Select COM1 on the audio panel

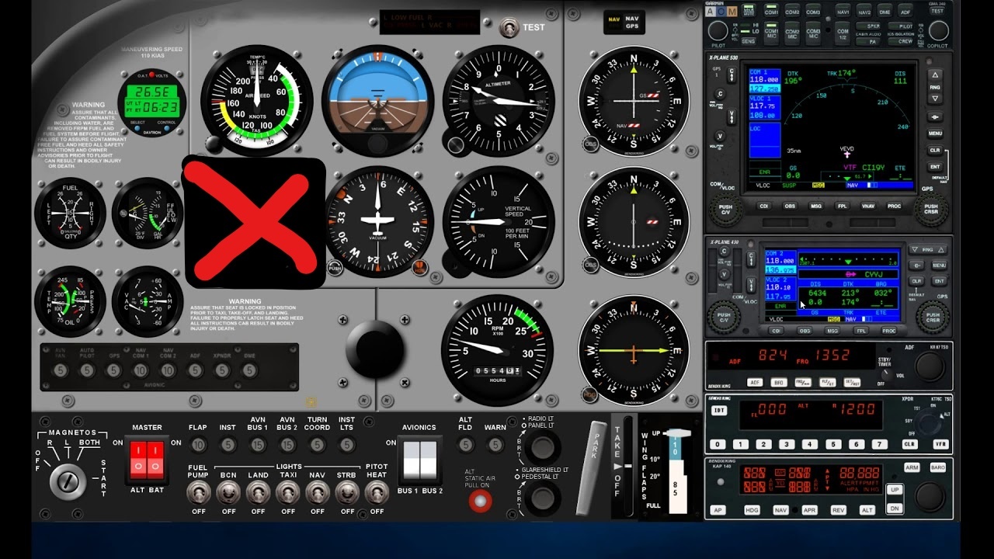[771, 12]
